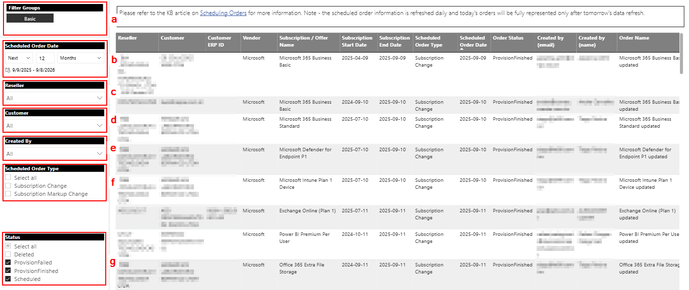
Task: Click the date range text 9/9/2025 - 9/8/2026
Action: click(x=34, y=70)
